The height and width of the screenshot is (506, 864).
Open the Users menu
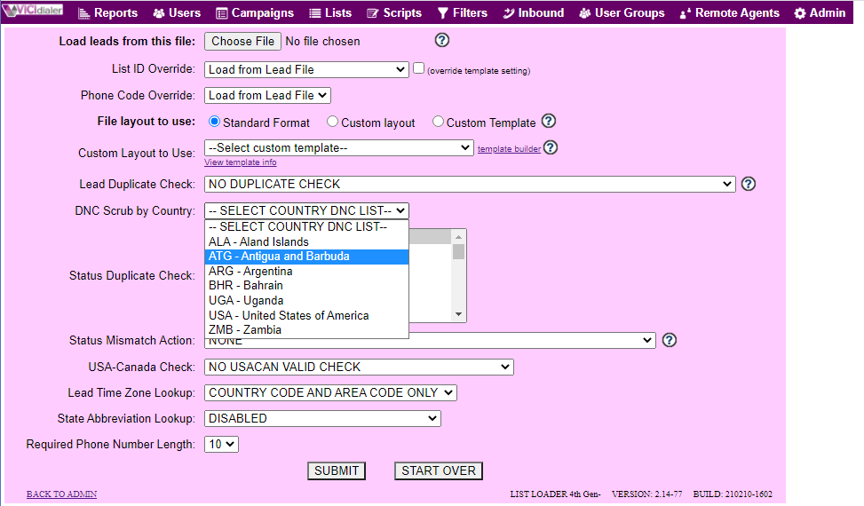(x=177, y=12)
